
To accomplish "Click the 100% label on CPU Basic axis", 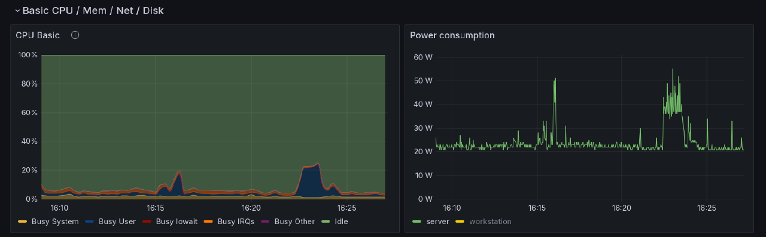I will (x=28, y=55).
